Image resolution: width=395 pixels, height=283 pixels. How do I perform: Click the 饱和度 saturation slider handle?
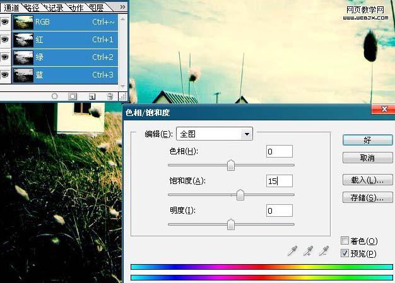[240, 195]
